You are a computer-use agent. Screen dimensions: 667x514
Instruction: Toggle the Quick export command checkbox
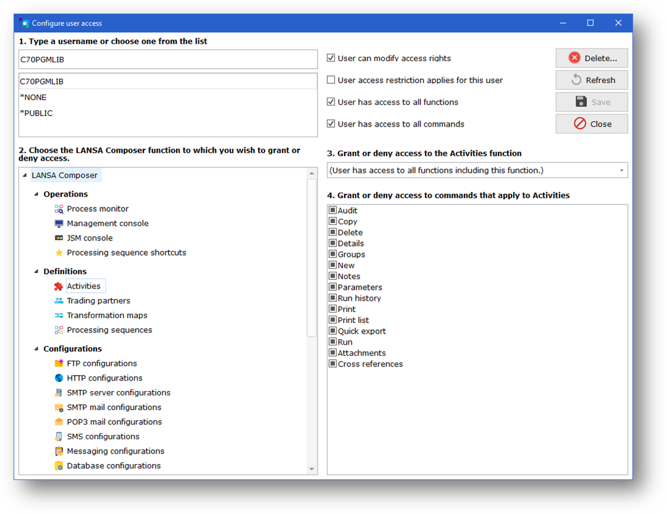333,331
